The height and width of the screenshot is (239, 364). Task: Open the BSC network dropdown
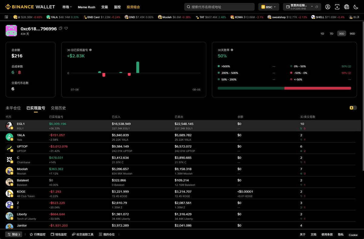pos(269,7)
